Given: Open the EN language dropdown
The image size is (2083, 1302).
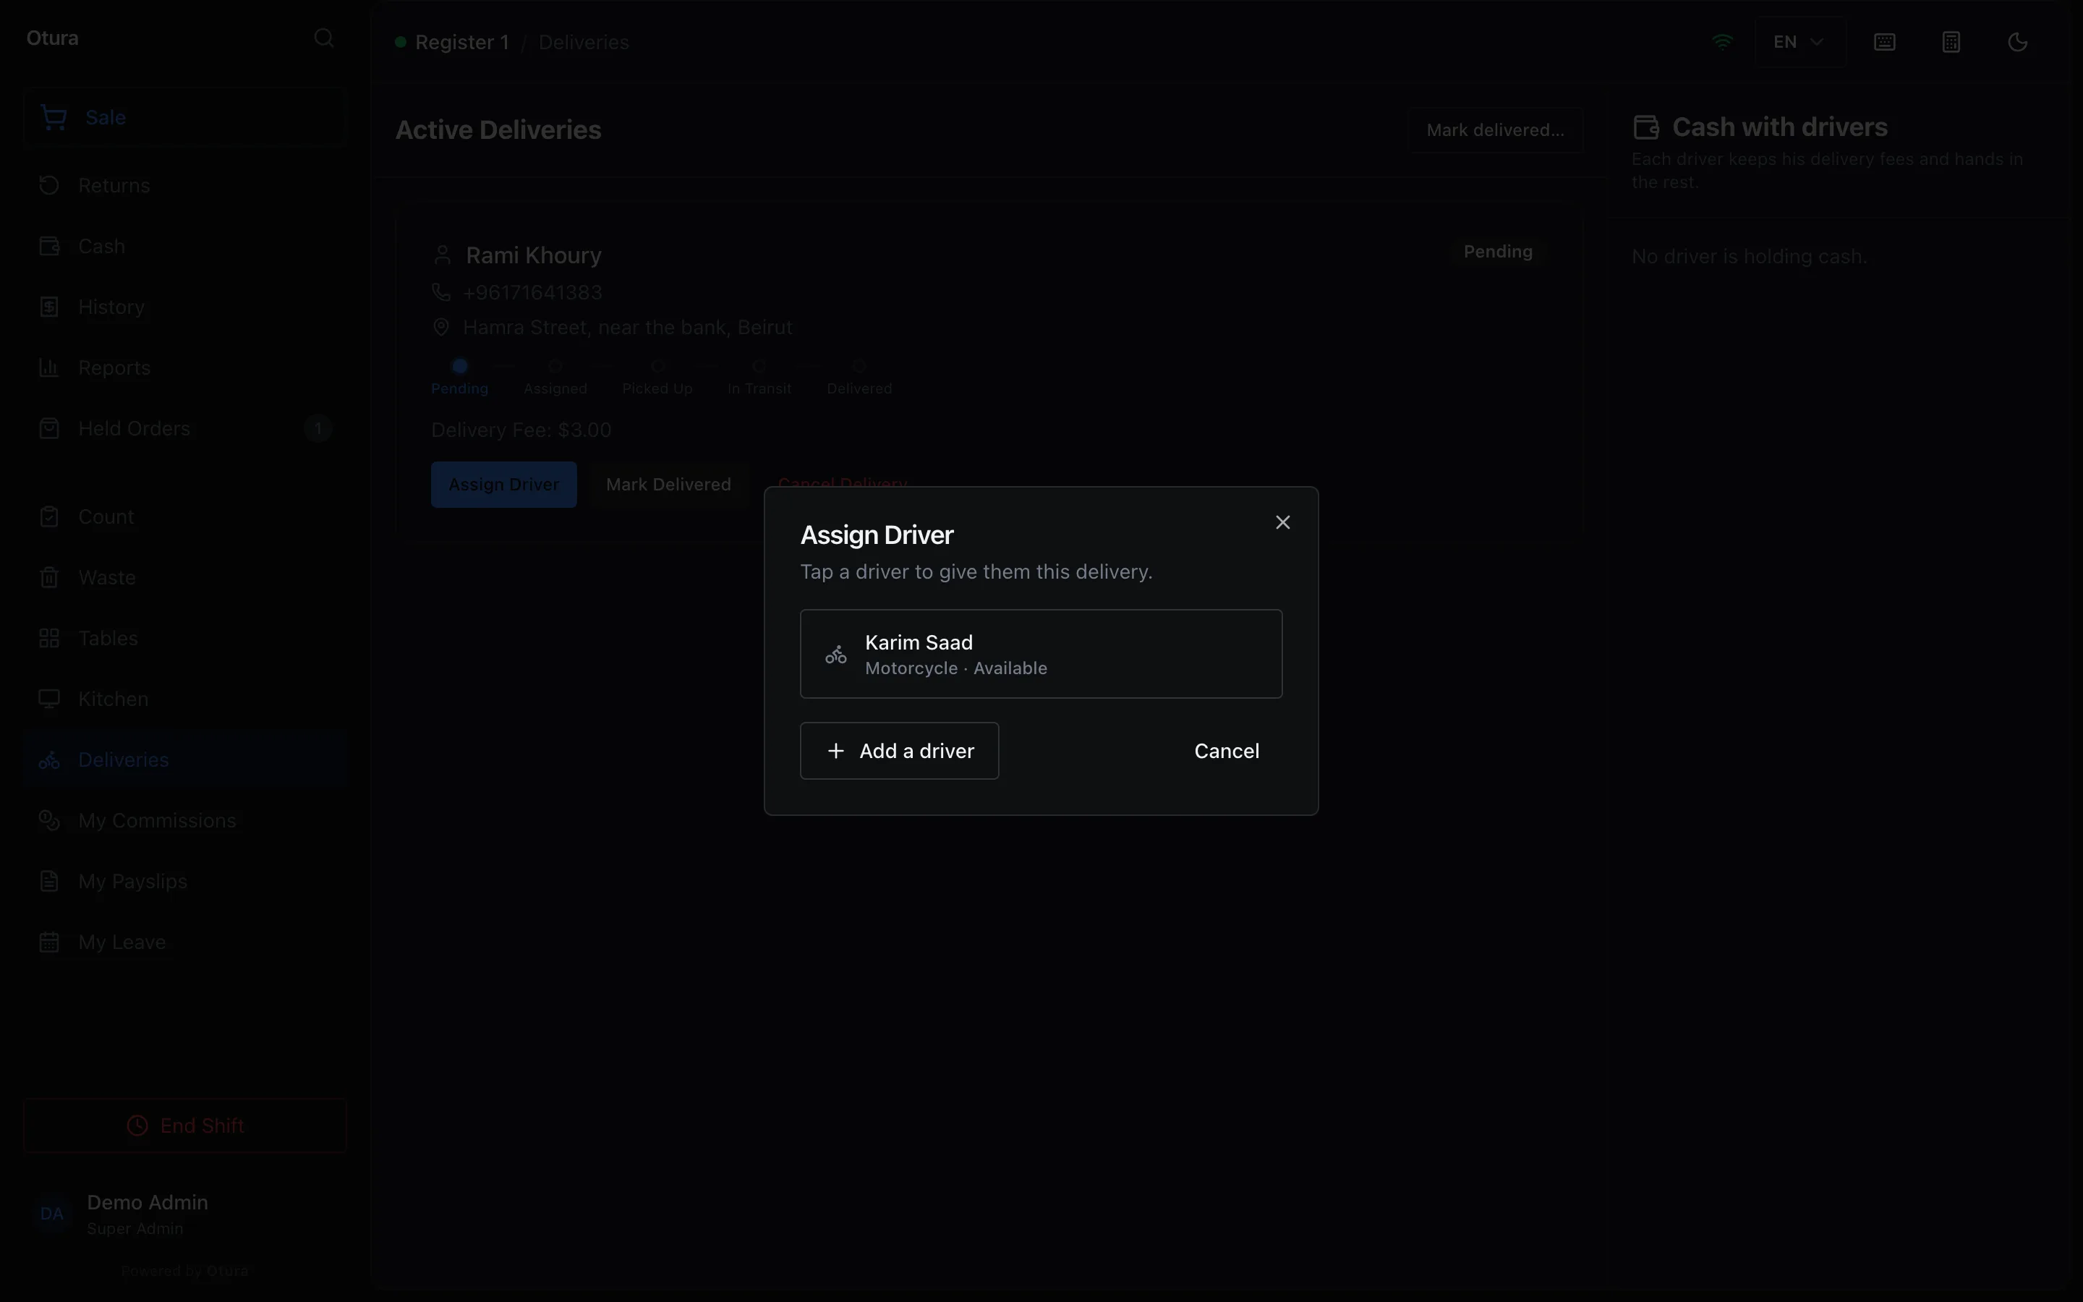Looking at the screenshot, I should click(x=1799, y=42).
